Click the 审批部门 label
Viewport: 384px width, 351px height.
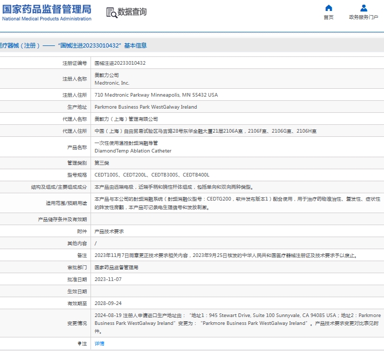pos(77,267)
